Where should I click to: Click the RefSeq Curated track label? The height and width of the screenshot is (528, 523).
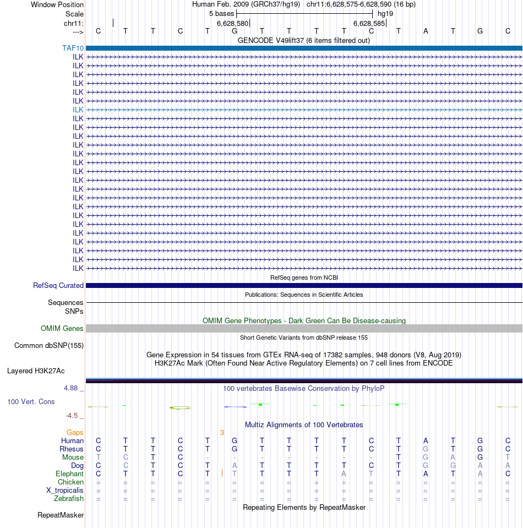pyautogui.click(x=58, y=286)
